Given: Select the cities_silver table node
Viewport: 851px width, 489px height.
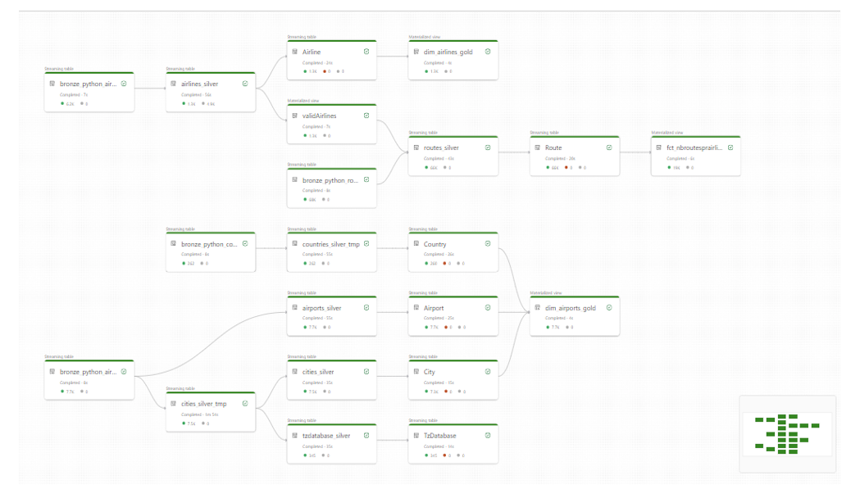Looking at the screenshot, I should click(331, 380).
